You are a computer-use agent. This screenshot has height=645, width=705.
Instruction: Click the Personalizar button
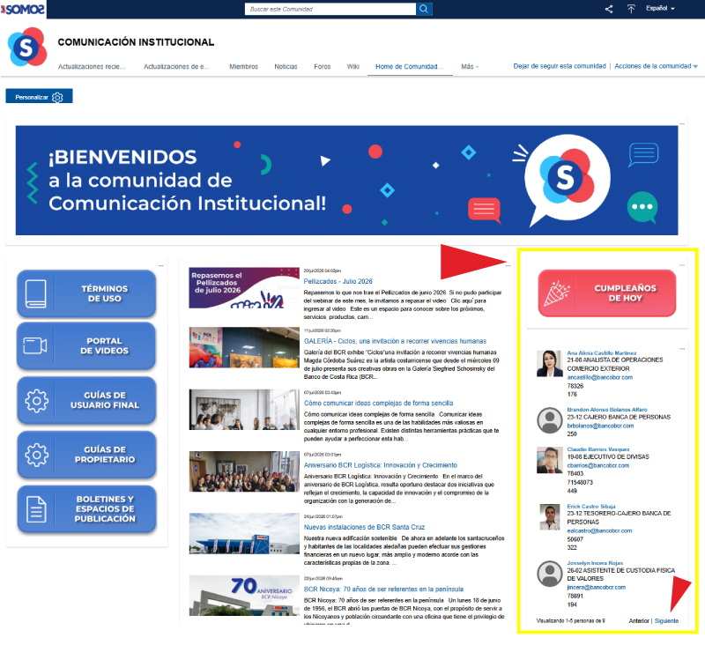point(39,97)
